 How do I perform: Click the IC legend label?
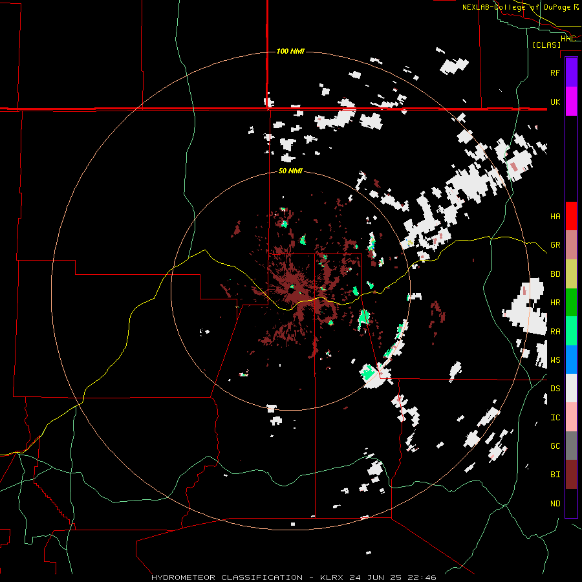pyautogui.click(x=555, y=417)
